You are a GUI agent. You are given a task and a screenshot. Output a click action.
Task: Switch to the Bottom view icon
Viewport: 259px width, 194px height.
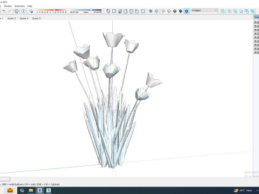click(143, 11)
